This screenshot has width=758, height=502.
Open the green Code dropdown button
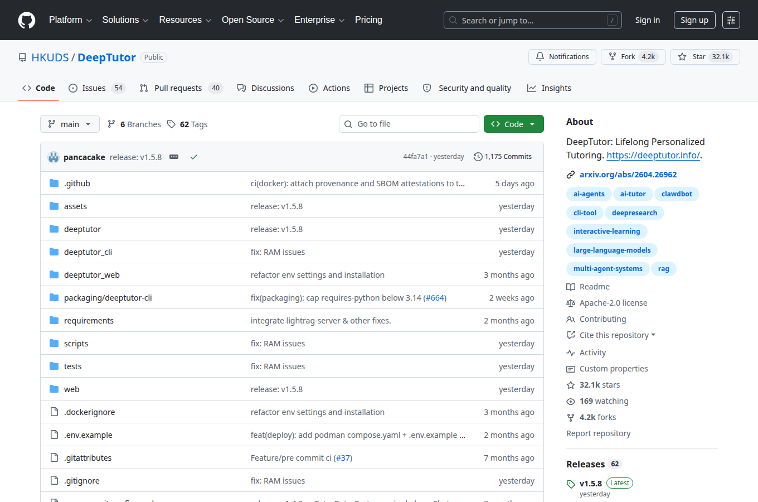(x=514, y=124)
